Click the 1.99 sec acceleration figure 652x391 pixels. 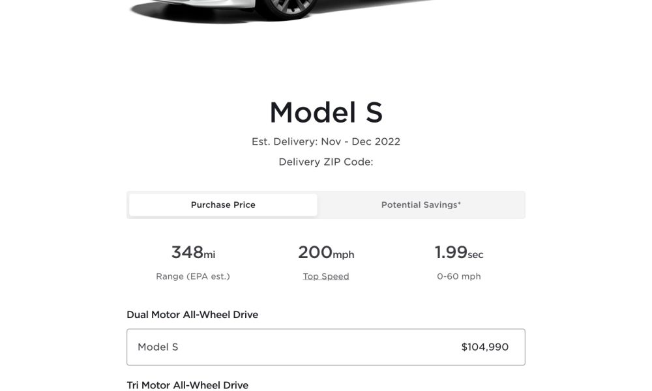pyautogui.click(x=459, y=252)
